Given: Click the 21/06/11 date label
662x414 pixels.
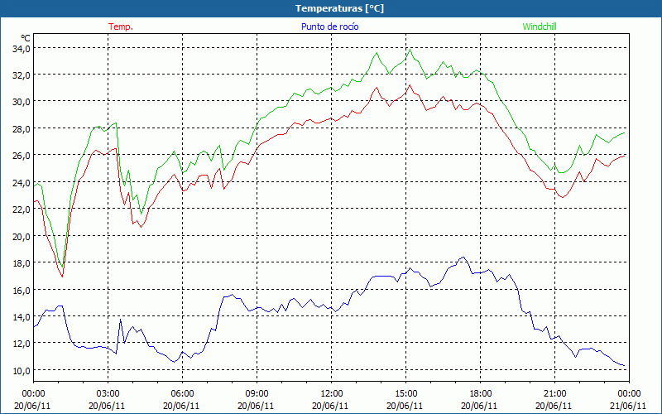Looking at the screenshot, I should [628, 406].
